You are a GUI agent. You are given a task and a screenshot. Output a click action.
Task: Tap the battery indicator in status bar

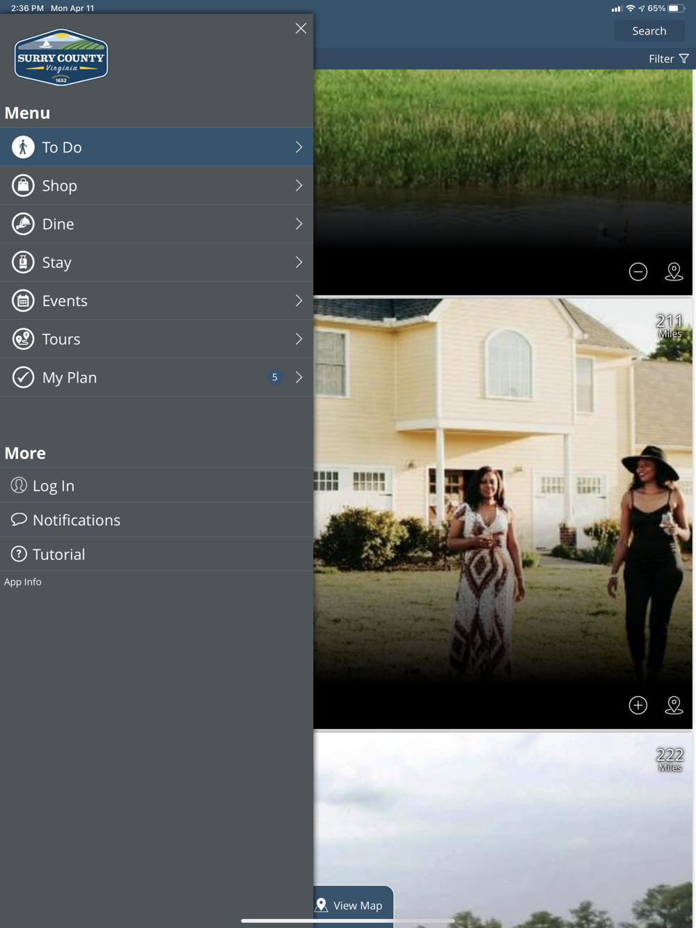(x=677, y=8)
